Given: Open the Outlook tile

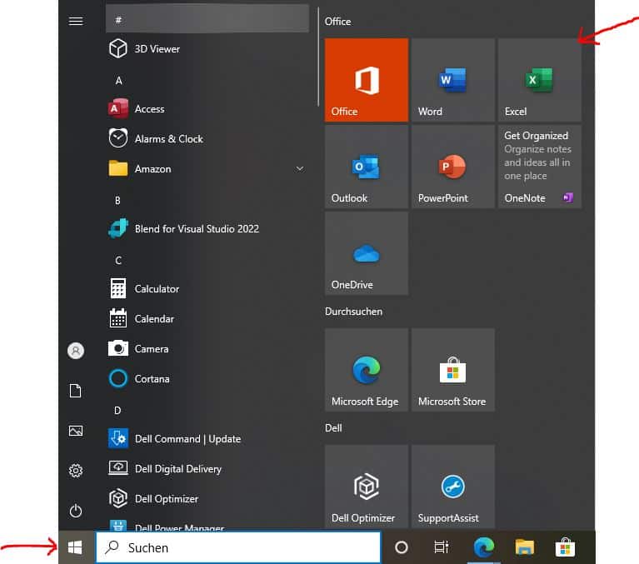Looking at the screenshot, I should pos(367,167).
